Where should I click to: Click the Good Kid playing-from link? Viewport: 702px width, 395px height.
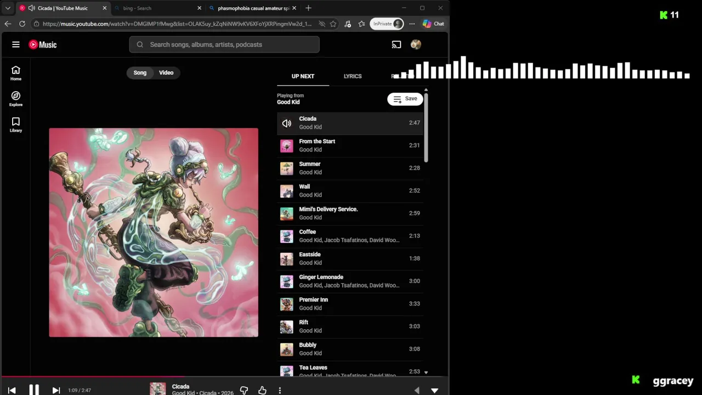point(288,102)
